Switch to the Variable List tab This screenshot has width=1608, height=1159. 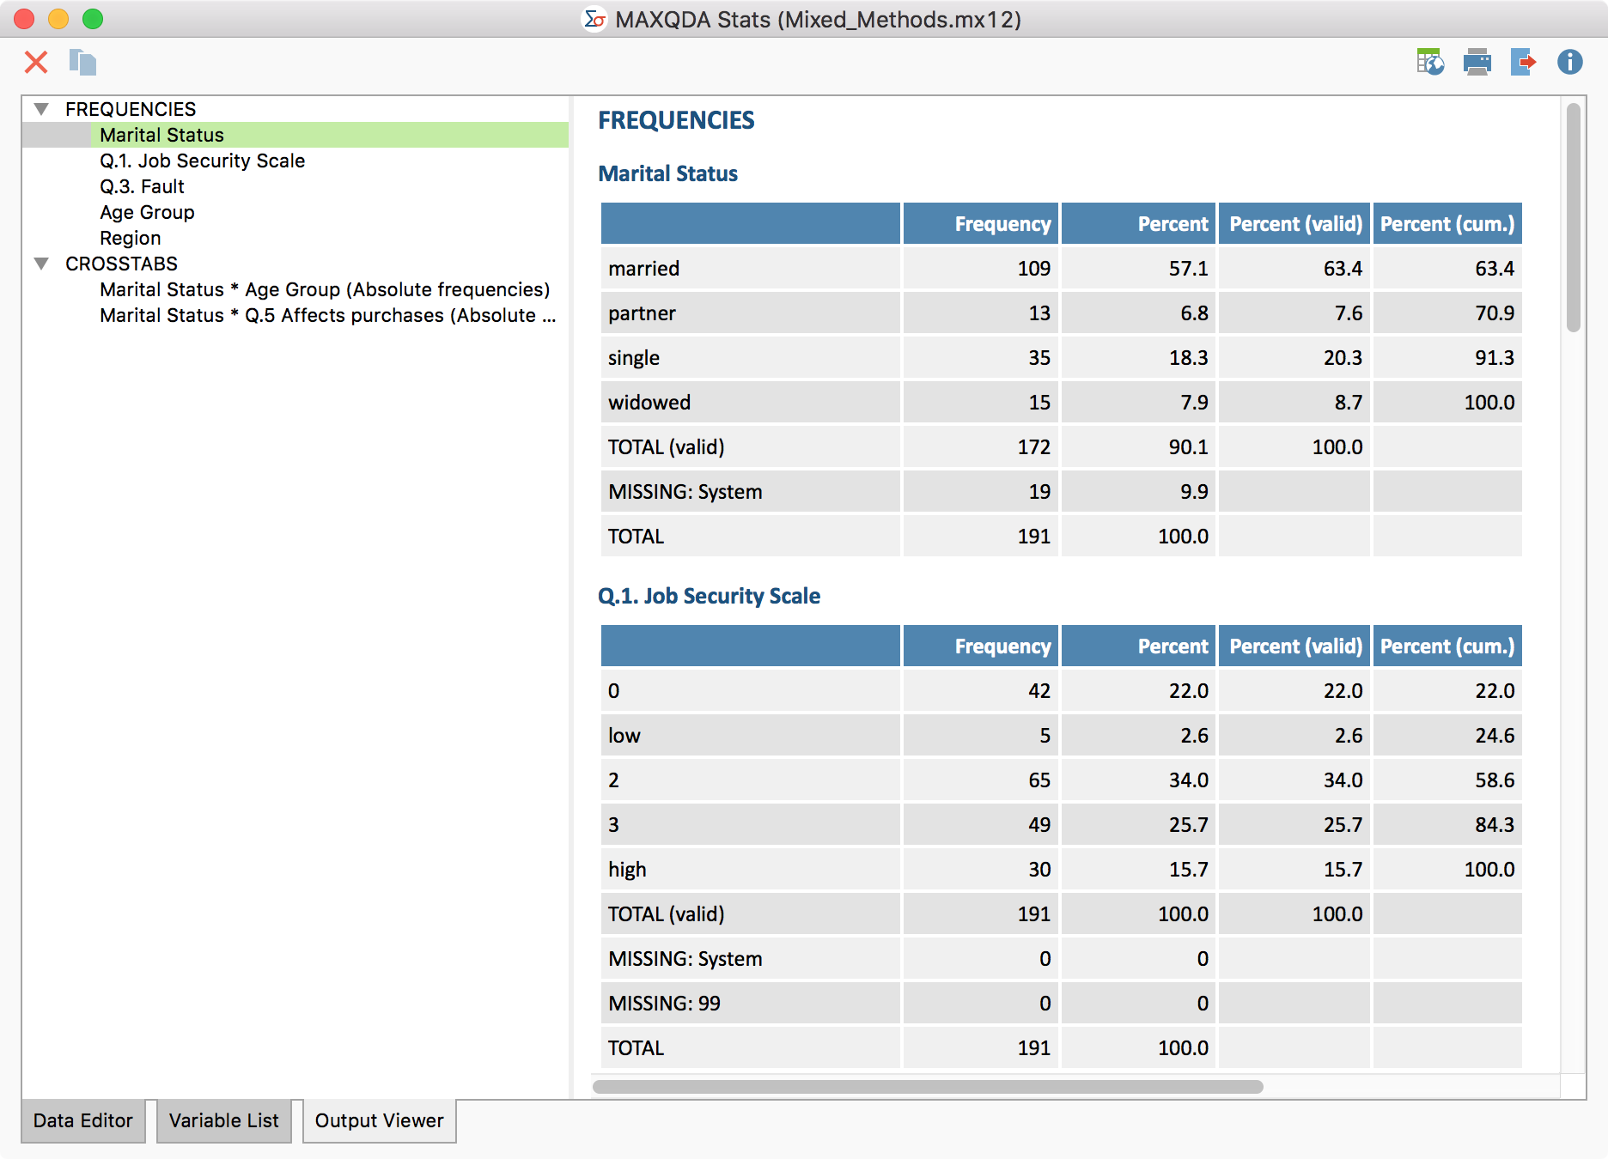tap(224, 1120)
